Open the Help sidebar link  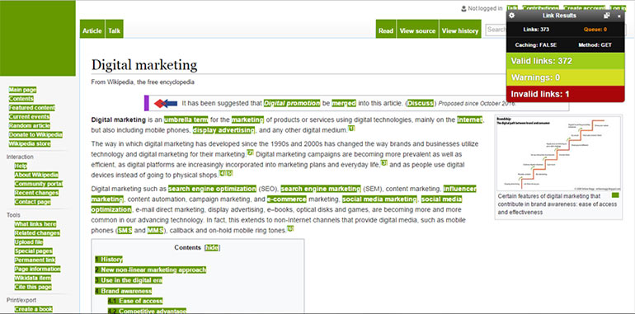pos(21,166)
